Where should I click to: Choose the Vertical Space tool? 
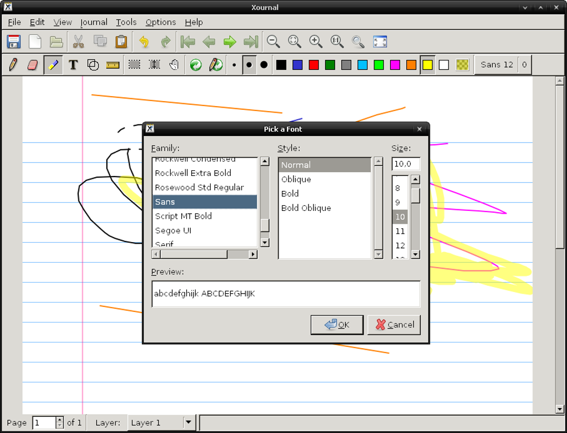155,65
